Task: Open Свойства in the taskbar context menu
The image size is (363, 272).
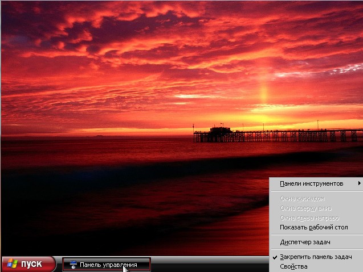Action: pos(293,266)
